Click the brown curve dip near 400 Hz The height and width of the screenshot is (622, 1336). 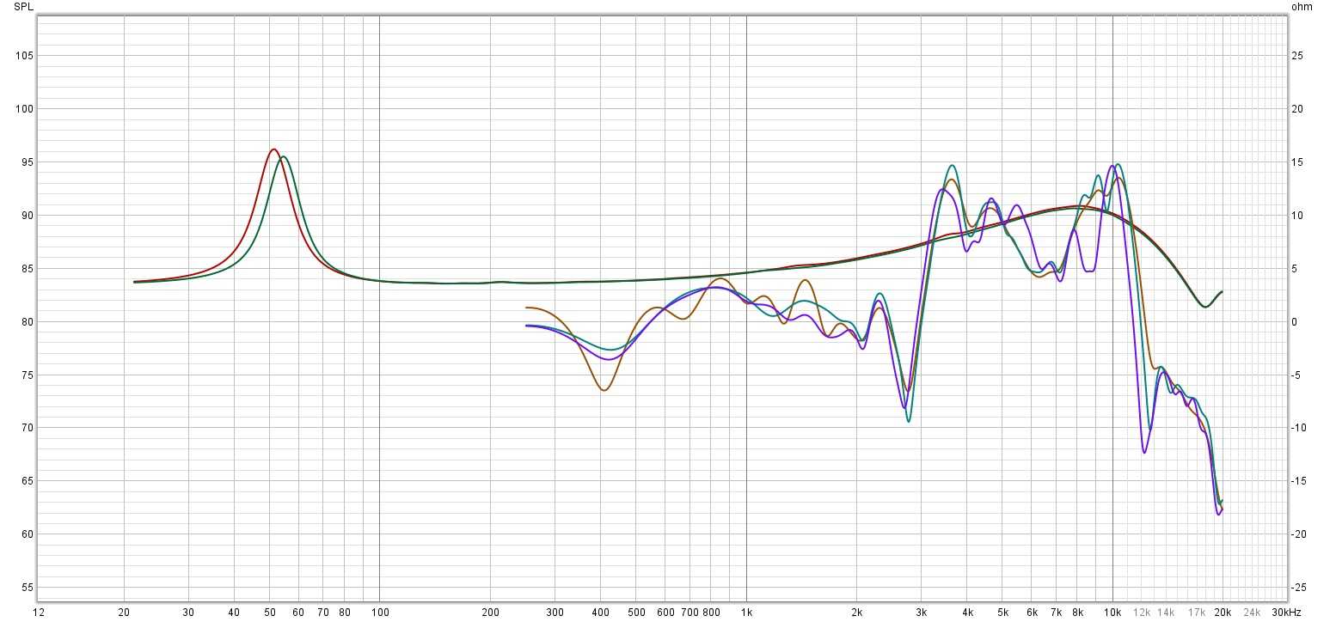click(x=604, y=390)
